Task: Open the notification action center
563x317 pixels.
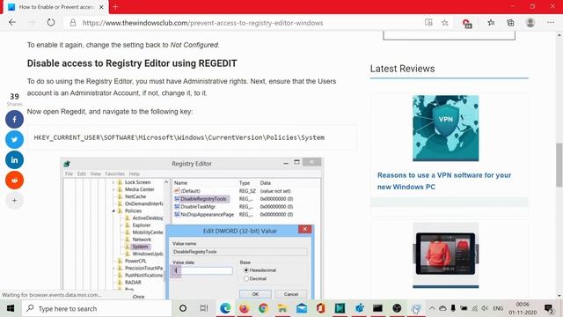Action: pyautogui.click(x=549, y=309)
